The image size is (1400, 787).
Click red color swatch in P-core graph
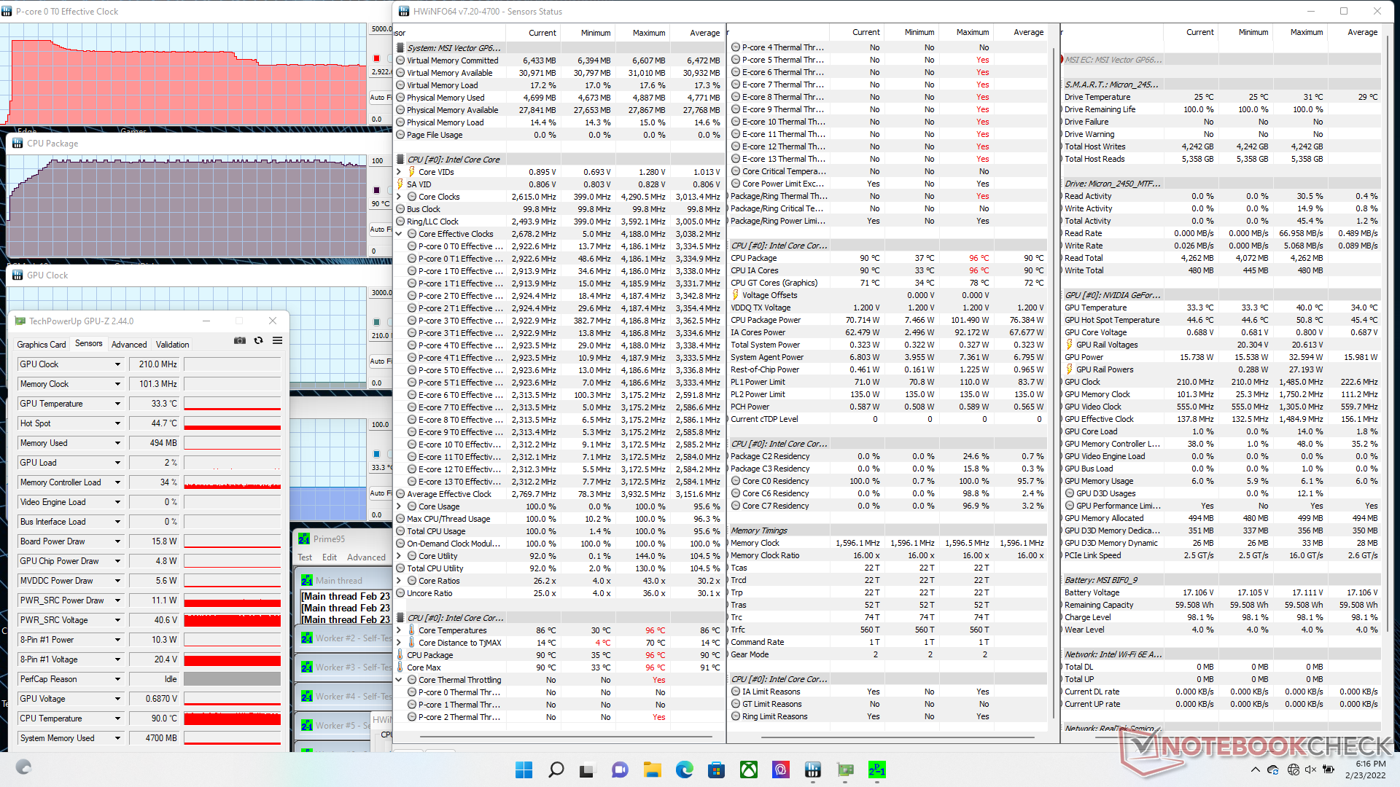pos(376,58)
